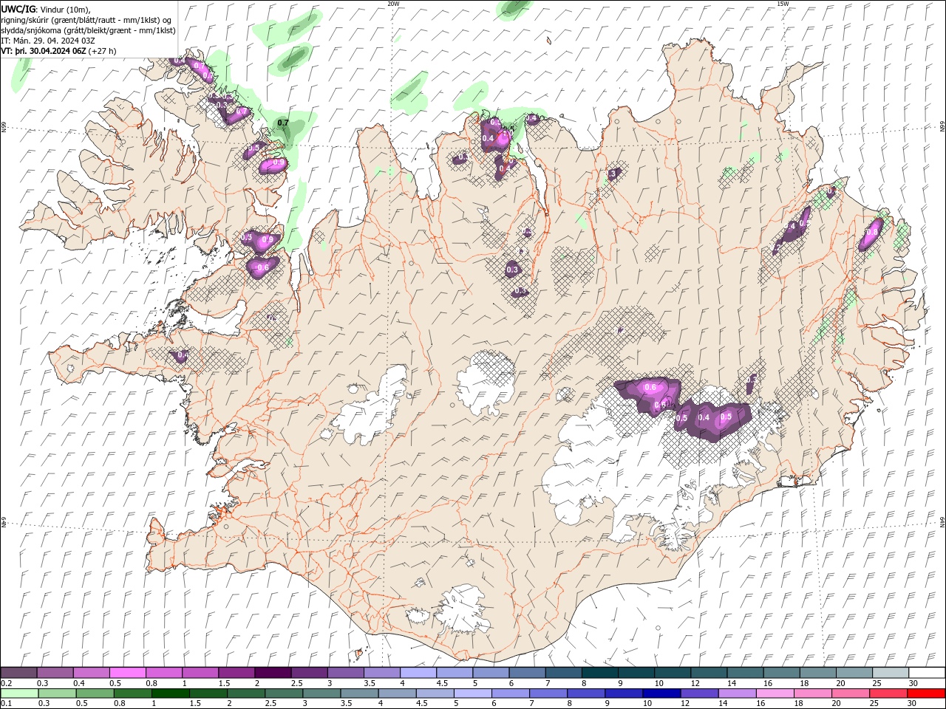Click the dark teal 8 swatch, upper legend
The height and width of the screenshot is (709, 946).
pyautogui.click(x=600, y=673)
